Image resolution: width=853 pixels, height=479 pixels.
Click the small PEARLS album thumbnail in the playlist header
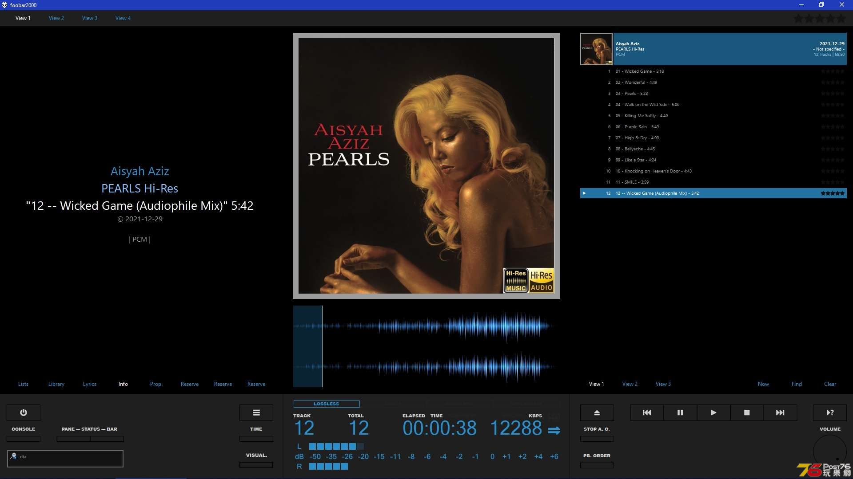coord(596,49)
